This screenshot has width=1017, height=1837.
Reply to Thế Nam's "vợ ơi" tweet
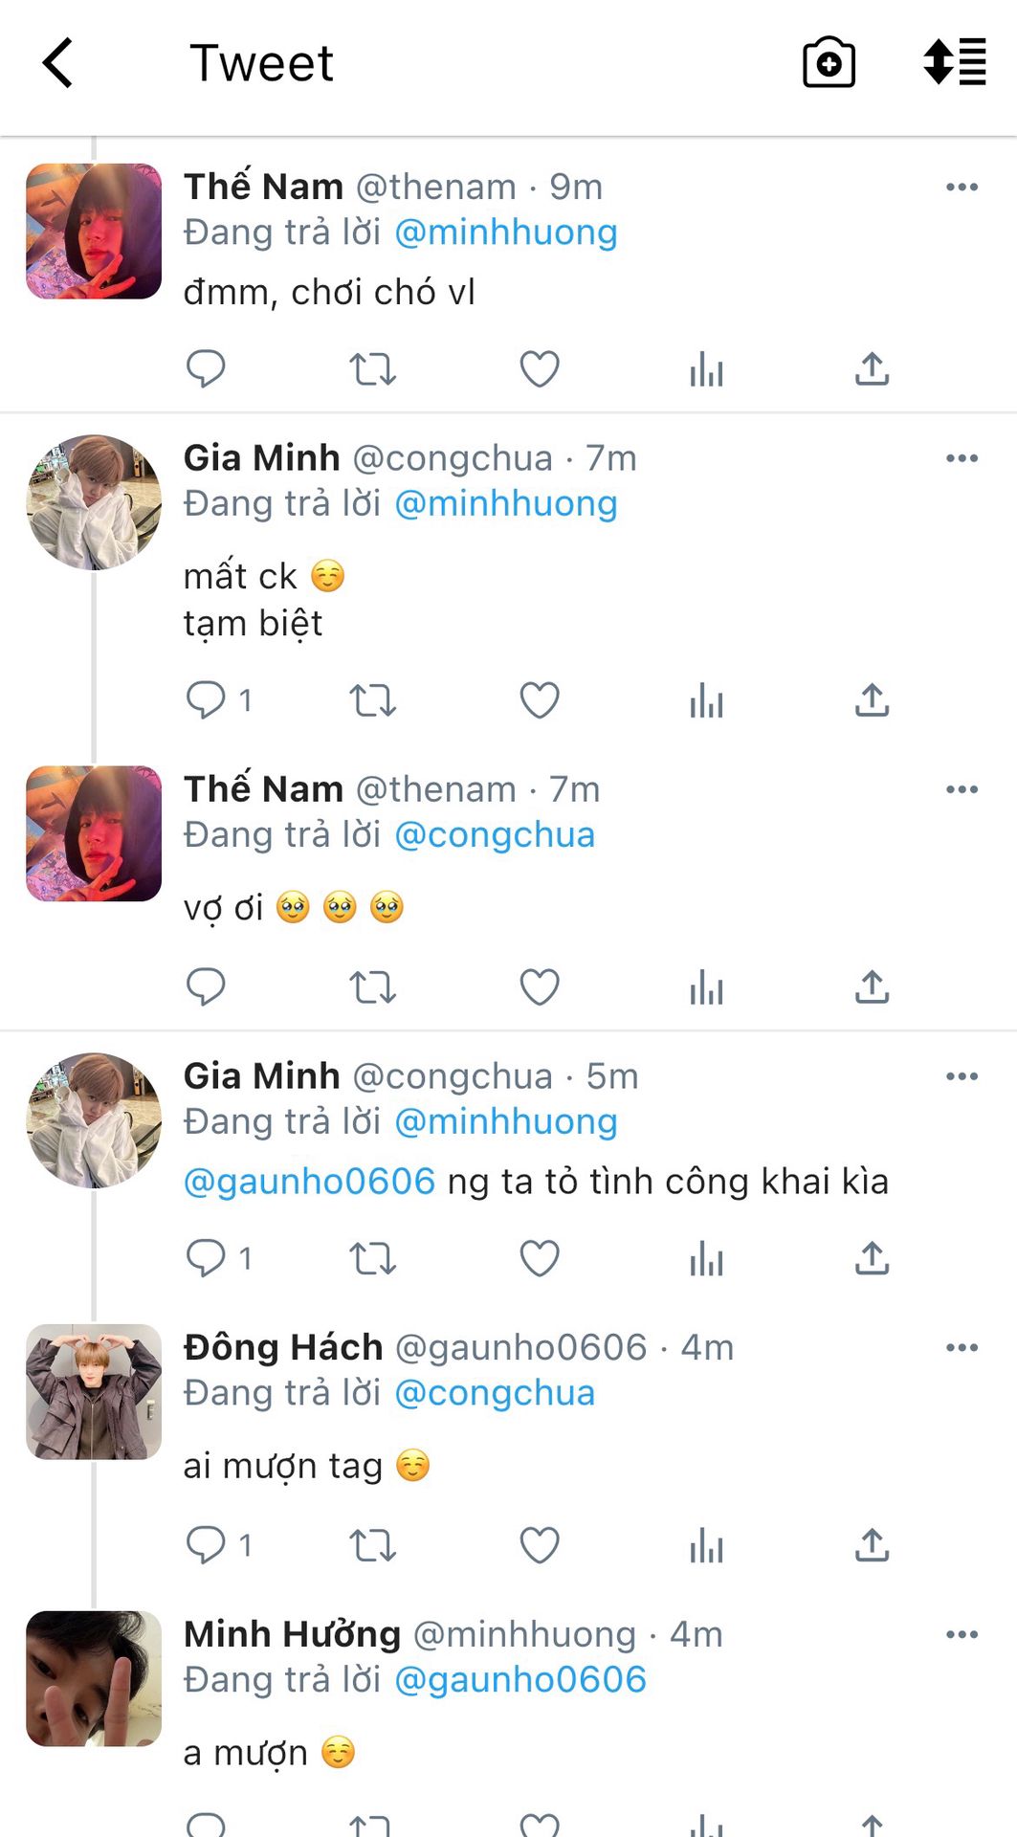pos(206,986)
